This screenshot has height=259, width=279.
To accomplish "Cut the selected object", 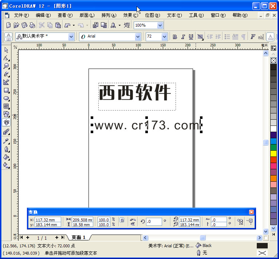I will coord(42,25).
